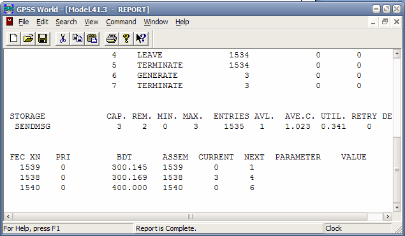Viewport: 405px width, 236px height.
Task: Copy selection with the Copy icon
Action: tap(77, 38)
